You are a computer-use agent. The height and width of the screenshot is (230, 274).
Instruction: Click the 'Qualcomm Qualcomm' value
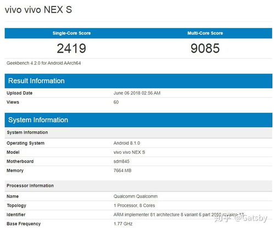click(x=136, y=197)
